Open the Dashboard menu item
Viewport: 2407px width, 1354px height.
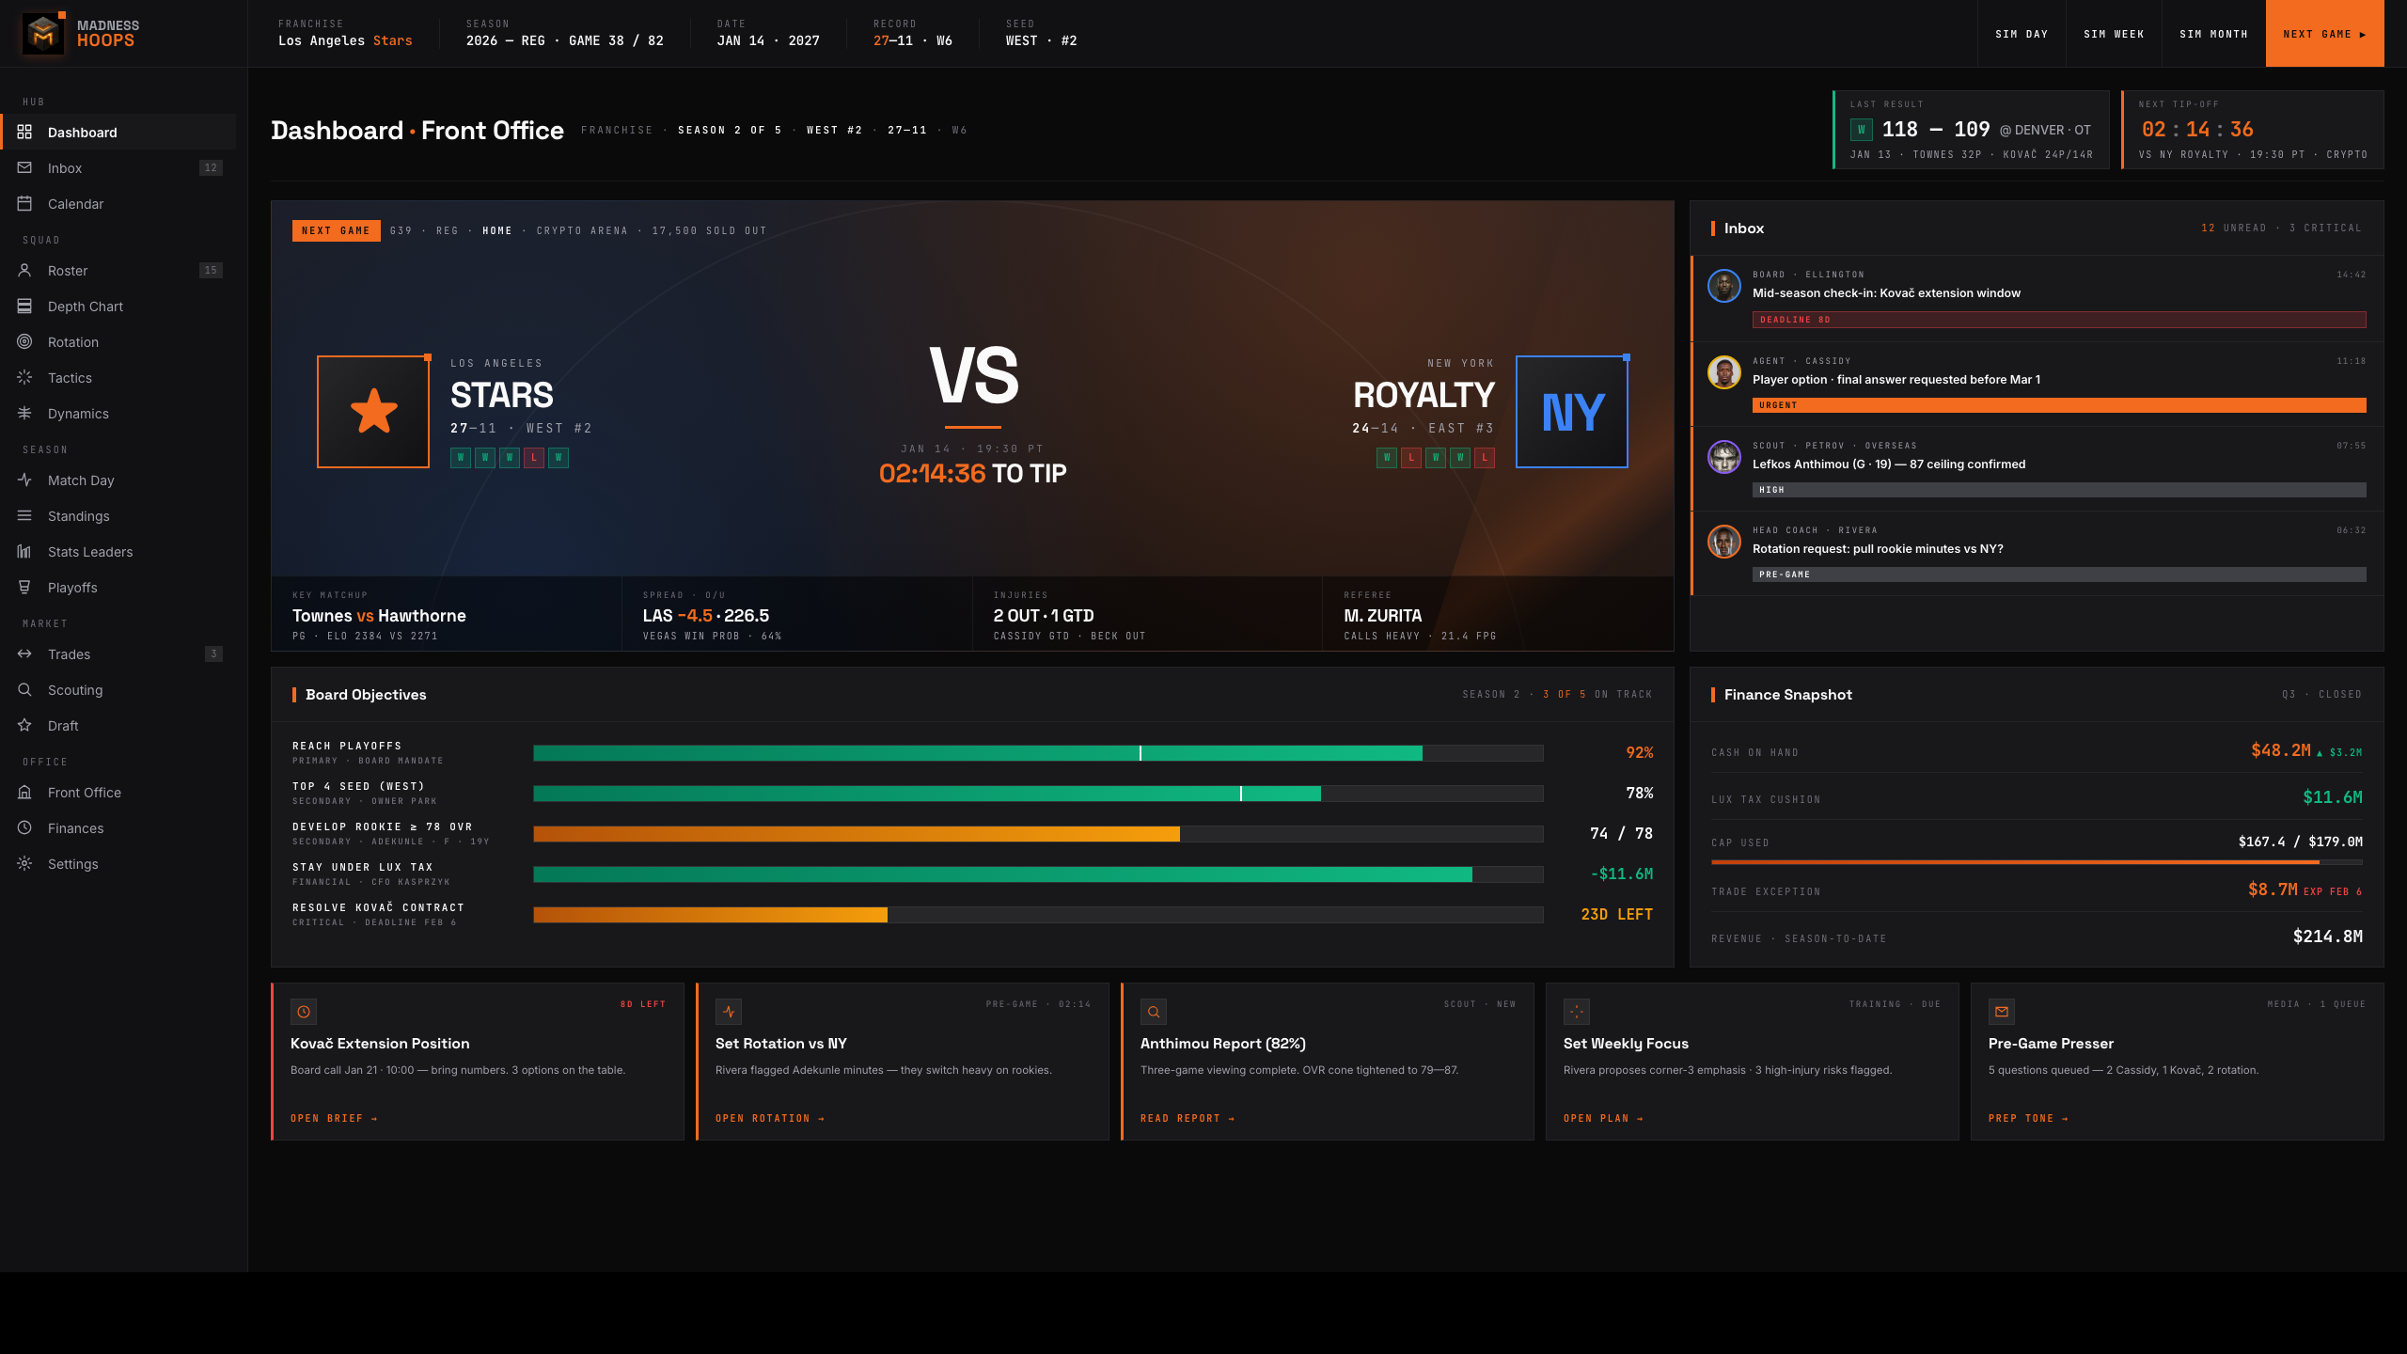118,132
